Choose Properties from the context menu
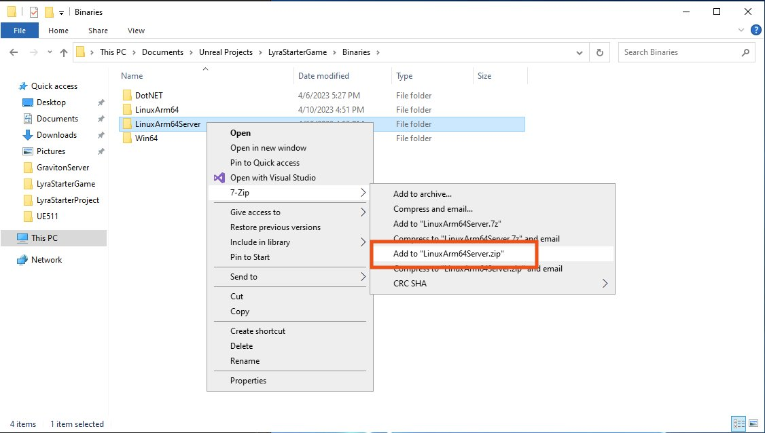765x433 pixels. click(249, 381)
